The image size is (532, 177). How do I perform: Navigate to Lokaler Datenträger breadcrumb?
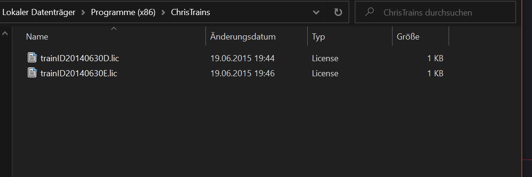pos(39,13)
